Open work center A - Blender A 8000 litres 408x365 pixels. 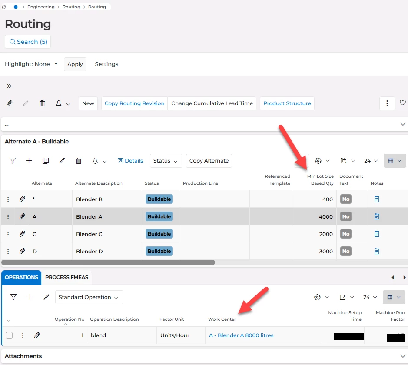coord(241,335)
